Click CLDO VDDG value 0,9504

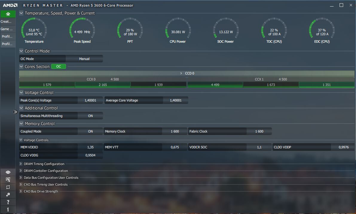point(90,155)
